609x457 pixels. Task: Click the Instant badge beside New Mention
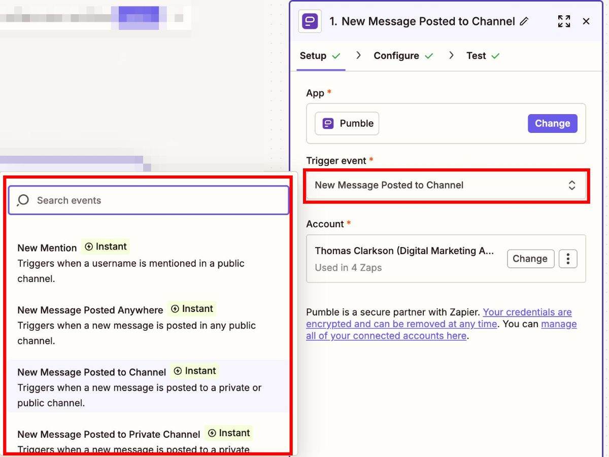[106, 247]
